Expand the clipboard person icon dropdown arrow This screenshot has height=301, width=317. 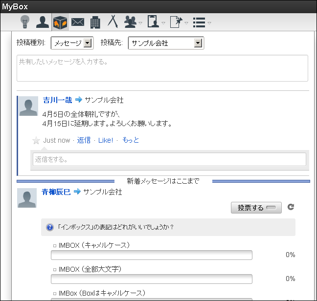coord(163,23)
